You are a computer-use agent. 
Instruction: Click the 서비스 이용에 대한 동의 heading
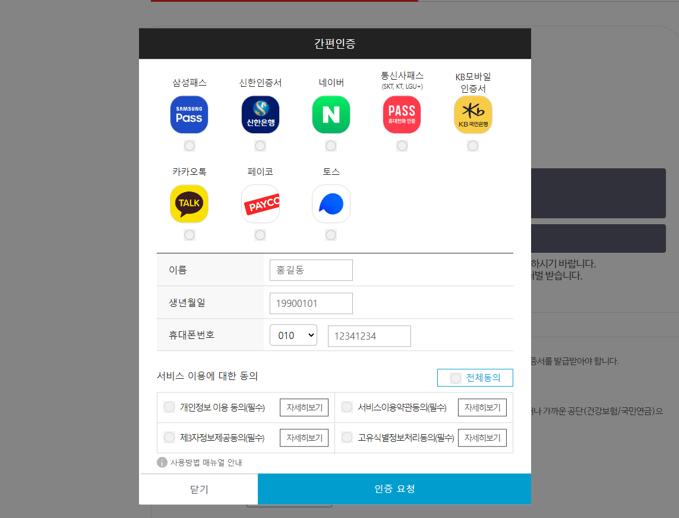coord(207,376)
